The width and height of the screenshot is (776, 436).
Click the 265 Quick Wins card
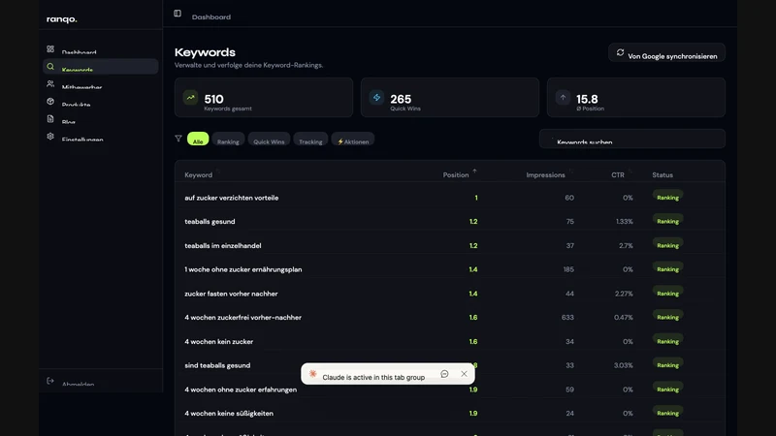click(450, 98)
